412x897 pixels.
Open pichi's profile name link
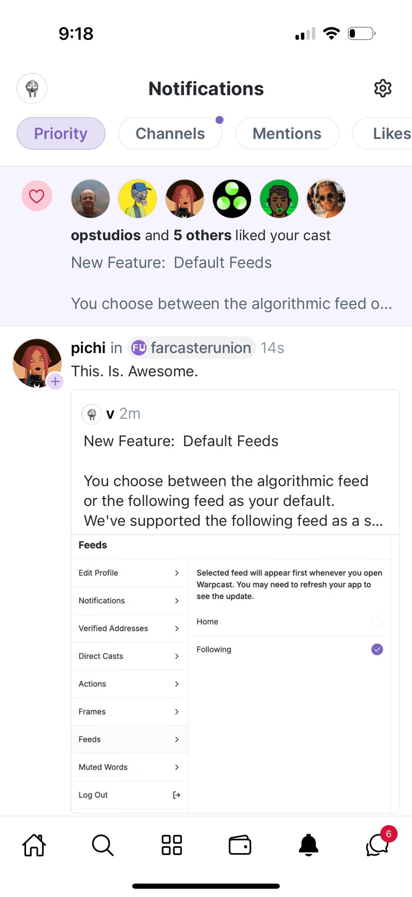(88, 348)
